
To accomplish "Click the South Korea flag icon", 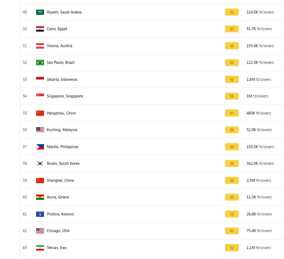I will point(40,163).
